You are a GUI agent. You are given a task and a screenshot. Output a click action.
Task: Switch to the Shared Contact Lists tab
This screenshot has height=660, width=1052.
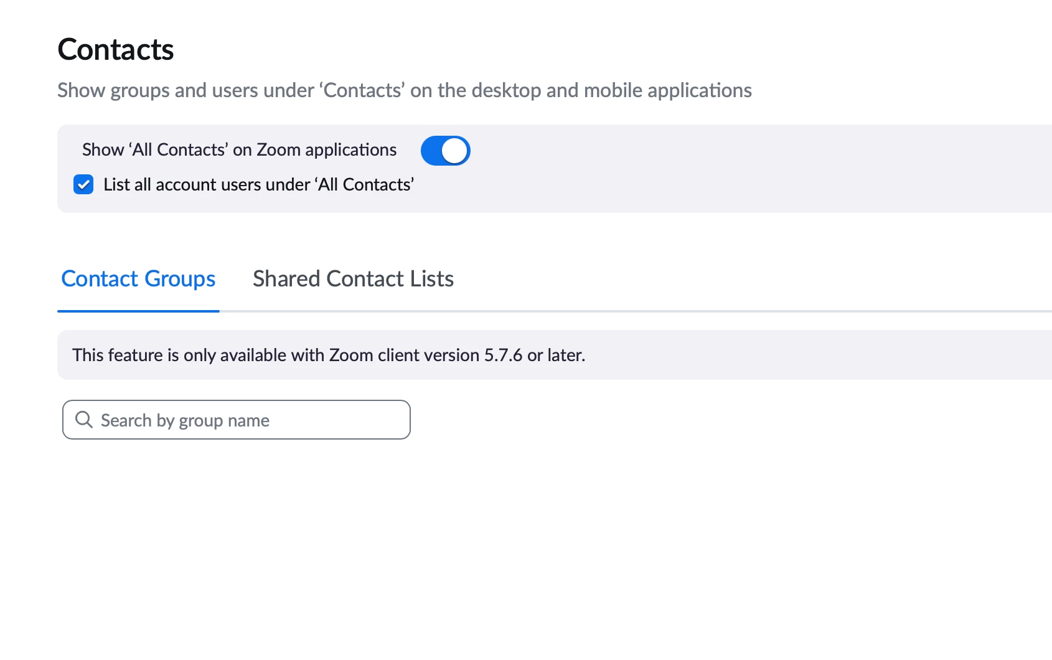coord(353,279)
